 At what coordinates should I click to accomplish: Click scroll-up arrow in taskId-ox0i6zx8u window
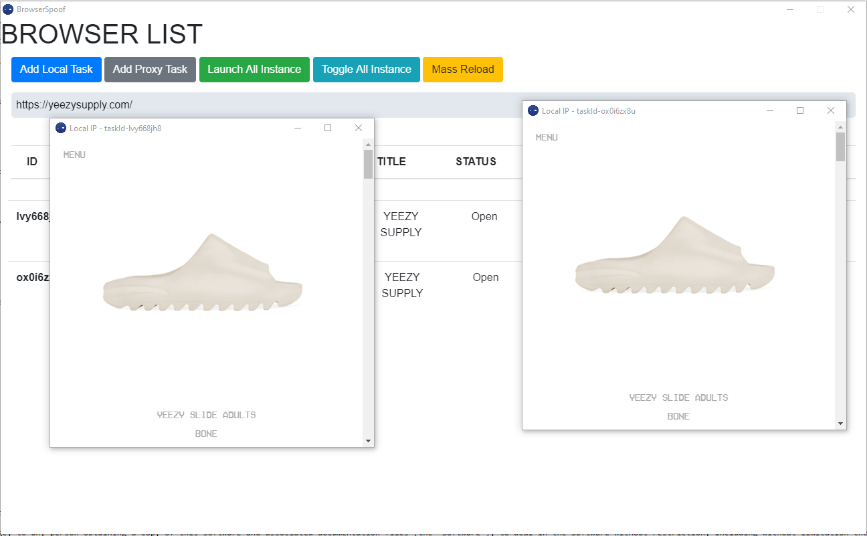pos(840,126)
